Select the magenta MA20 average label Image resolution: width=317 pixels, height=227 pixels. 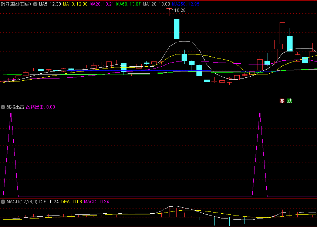coord(102,4)
